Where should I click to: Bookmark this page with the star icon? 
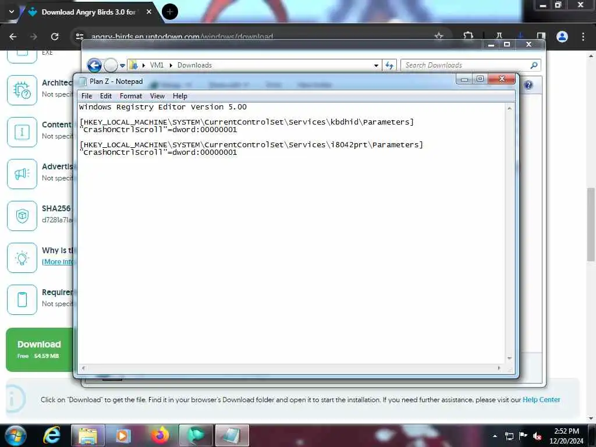pos(439,37)
